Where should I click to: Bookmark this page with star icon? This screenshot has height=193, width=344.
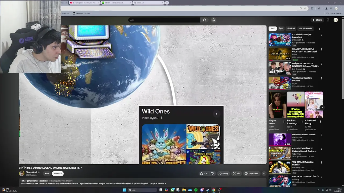(305, 8)
